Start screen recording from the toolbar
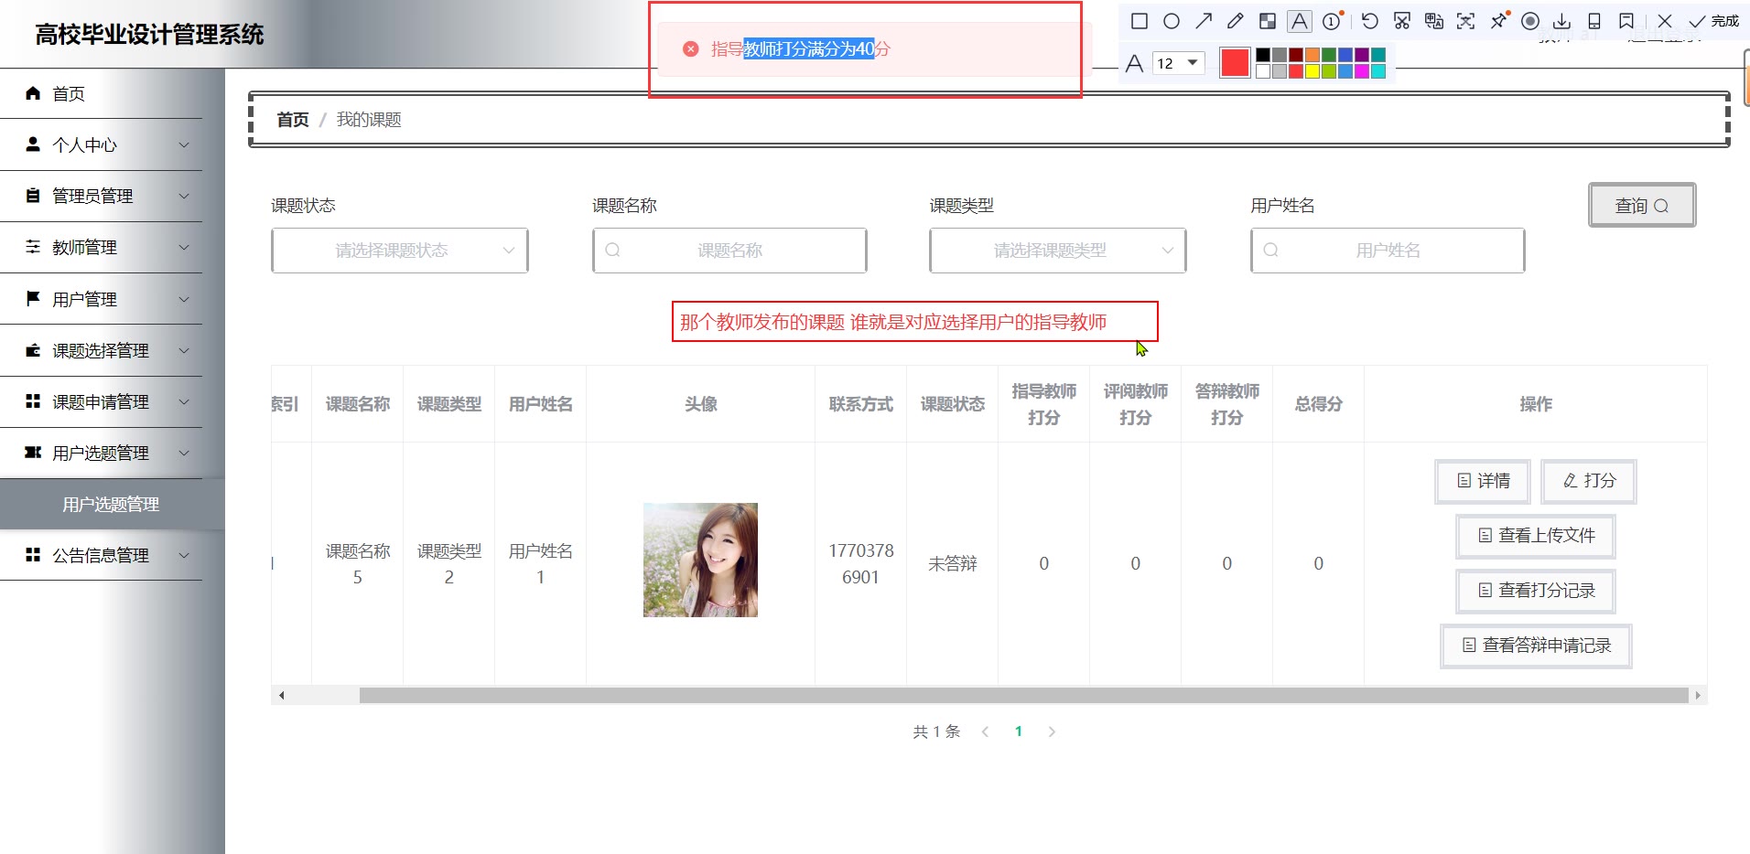Image resolution: width=1750 pixels, height=854 pixels. pos(1530,21)
